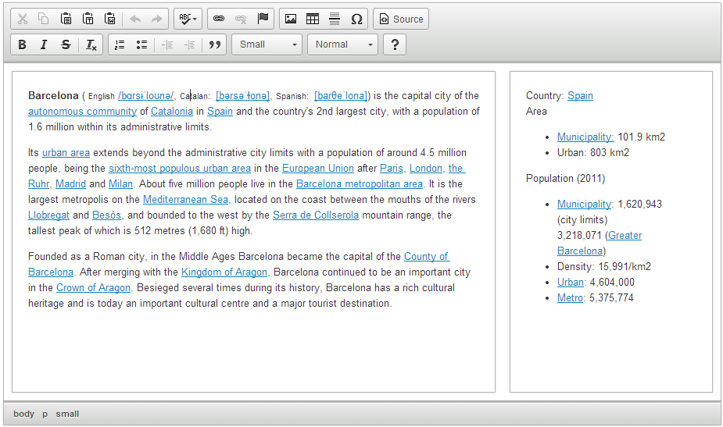This screenshot has width=723, height=427.
Task: Click the 'urban area' link in the text
Action: pos(66,153)
